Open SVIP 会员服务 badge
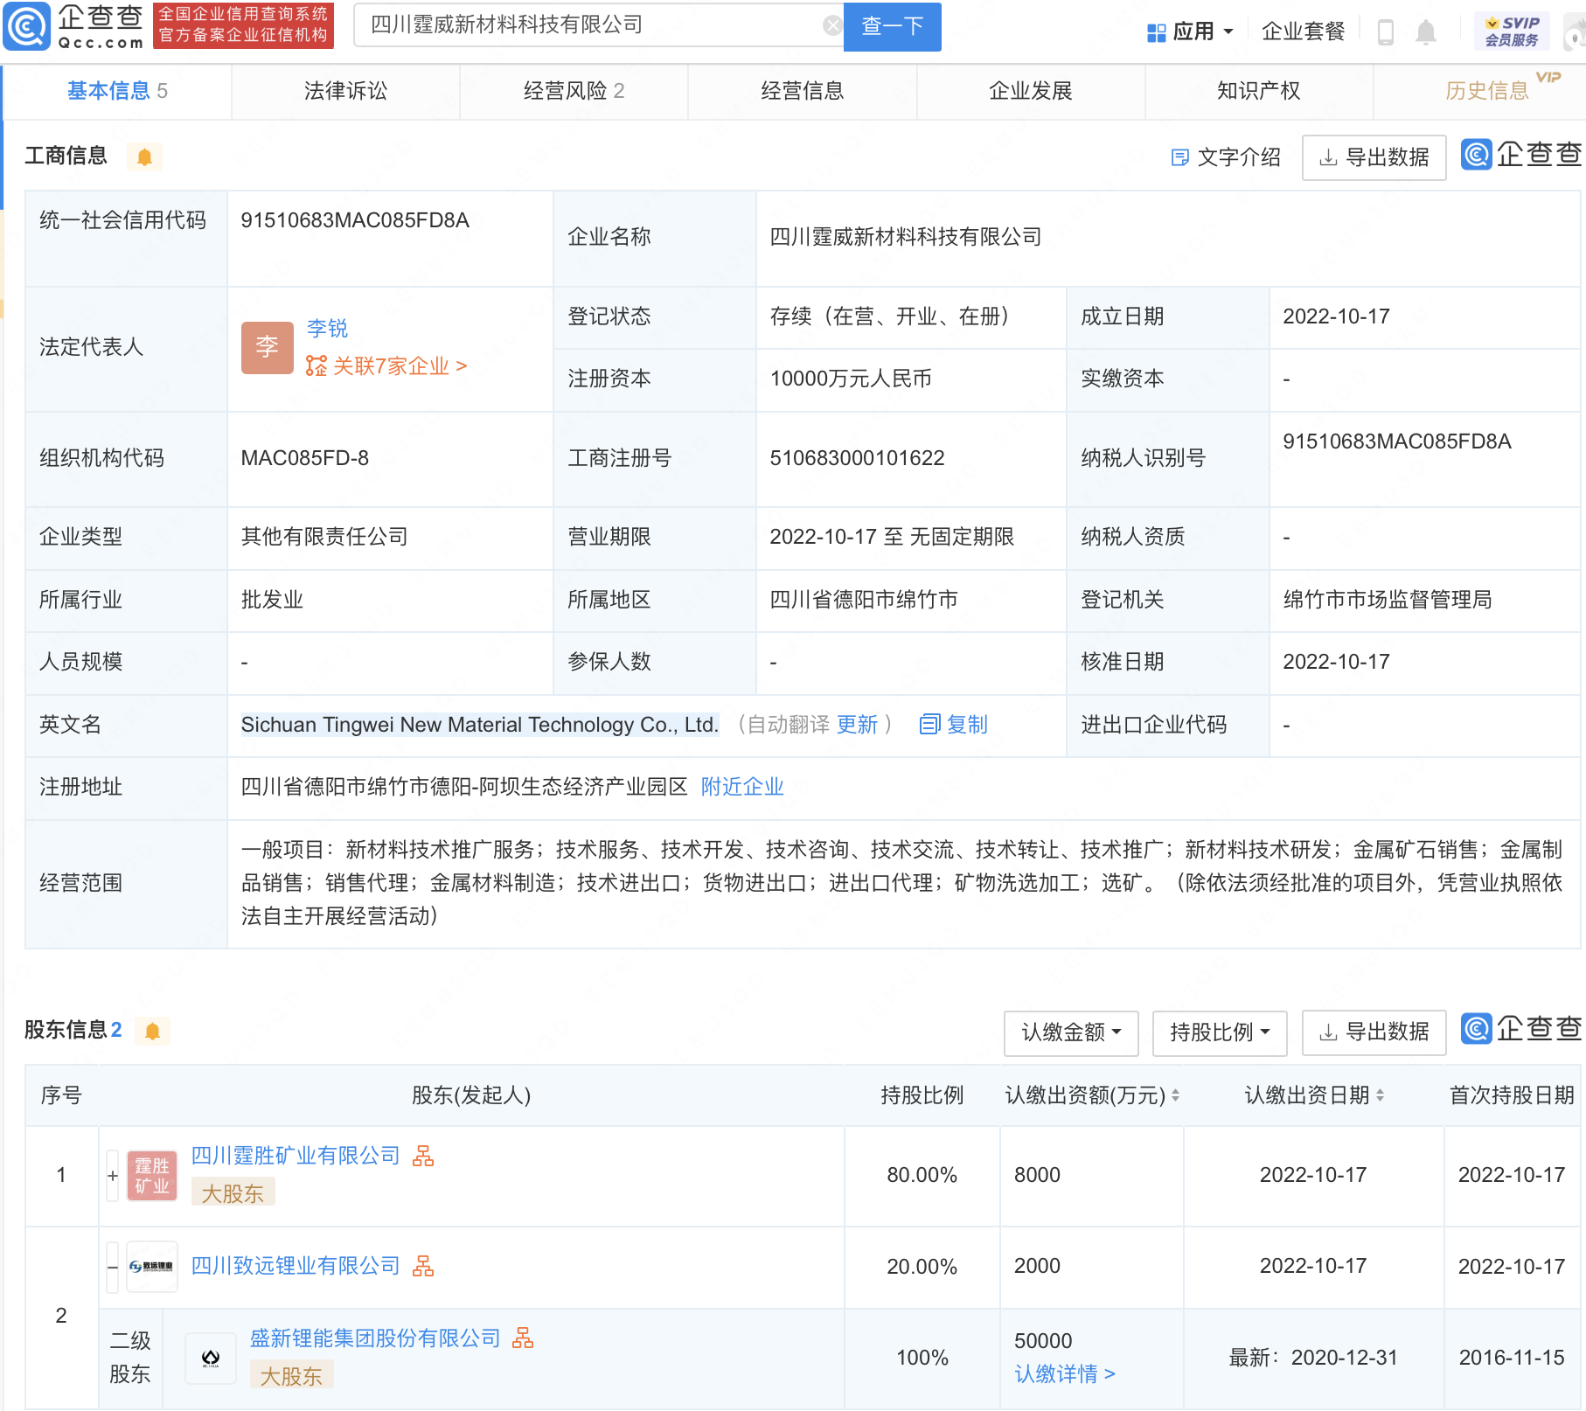The image size is (1586, 1411). [x=1512, y=31]
